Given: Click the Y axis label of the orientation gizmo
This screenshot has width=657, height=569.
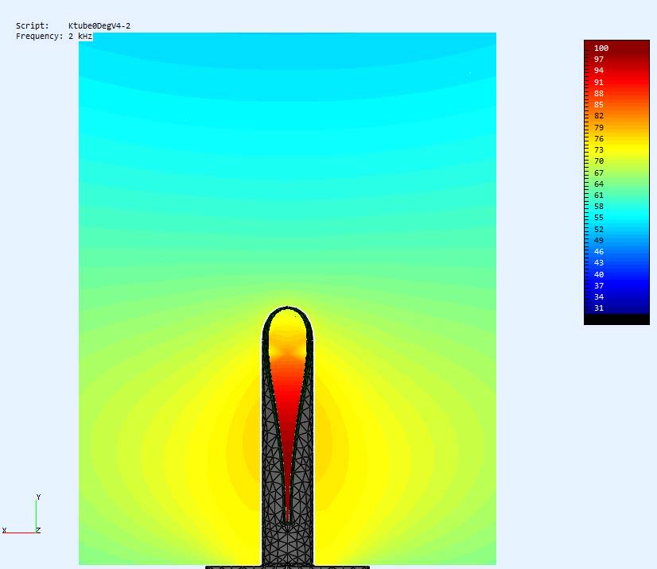Looking at the screenshot, I should pos(38,497).
